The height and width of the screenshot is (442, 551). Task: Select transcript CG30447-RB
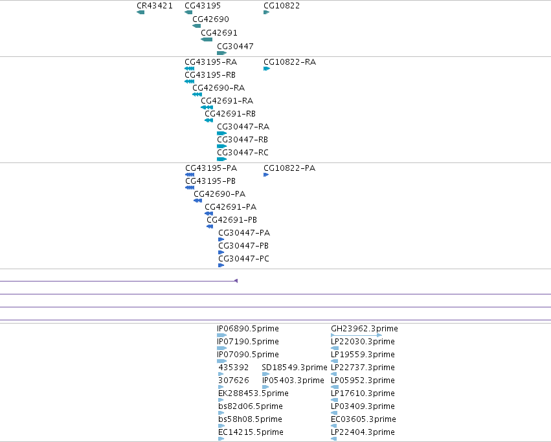click(221, 146)
